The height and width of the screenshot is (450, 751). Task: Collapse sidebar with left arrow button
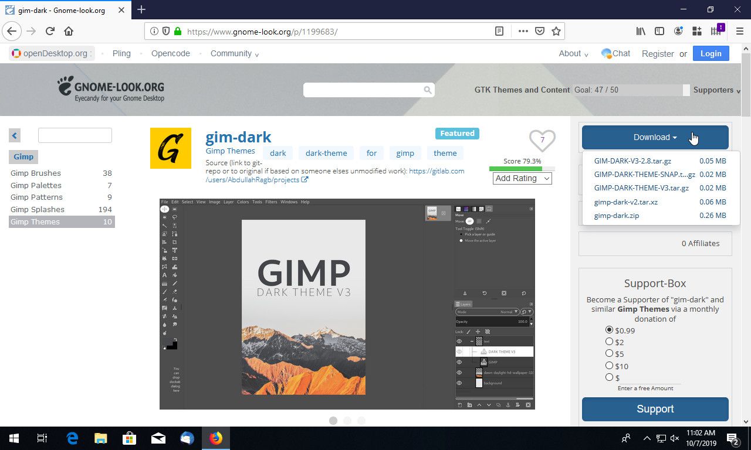tap(15, 135)
